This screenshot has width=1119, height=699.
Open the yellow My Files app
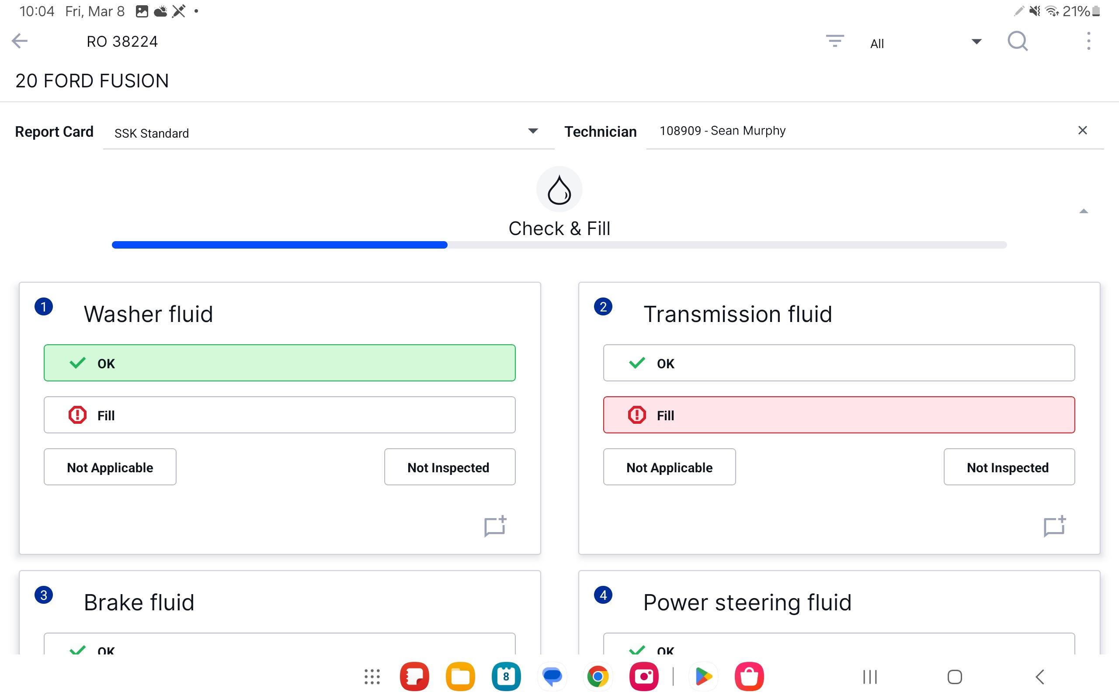click(460, 677)
